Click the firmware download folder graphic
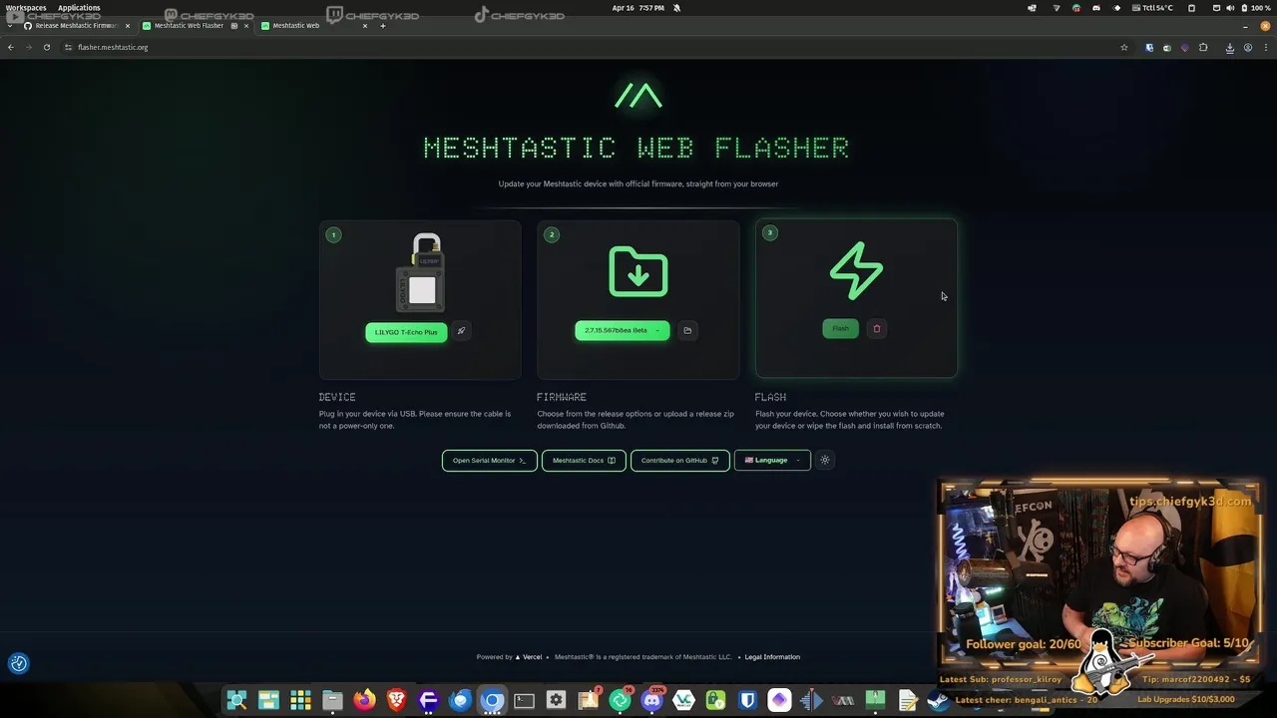Viewport: 1277px width, 718px height. 638,271
